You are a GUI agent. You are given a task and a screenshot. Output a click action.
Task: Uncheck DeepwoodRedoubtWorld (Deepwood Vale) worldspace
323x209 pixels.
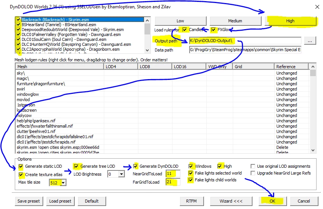point(18,30)
